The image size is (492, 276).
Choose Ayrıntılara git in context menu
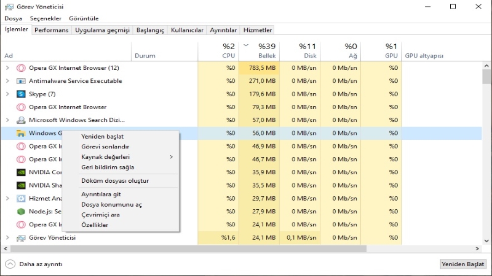pyautogui.click(x=101, y=194)
